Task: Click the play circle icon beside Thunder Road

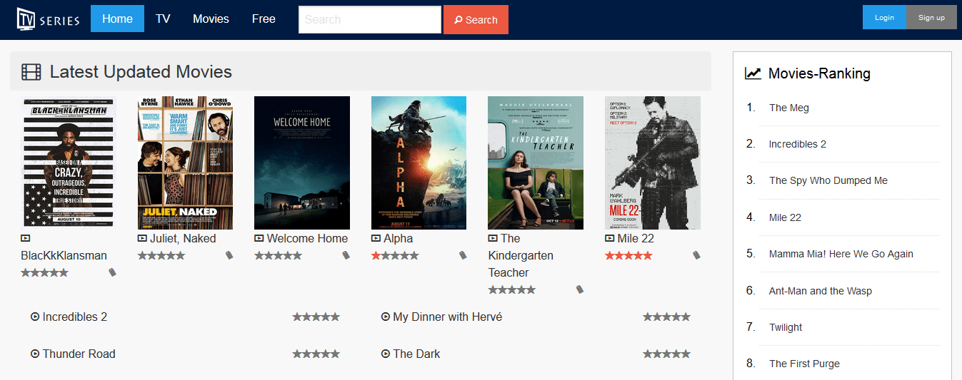Action: 35,354
